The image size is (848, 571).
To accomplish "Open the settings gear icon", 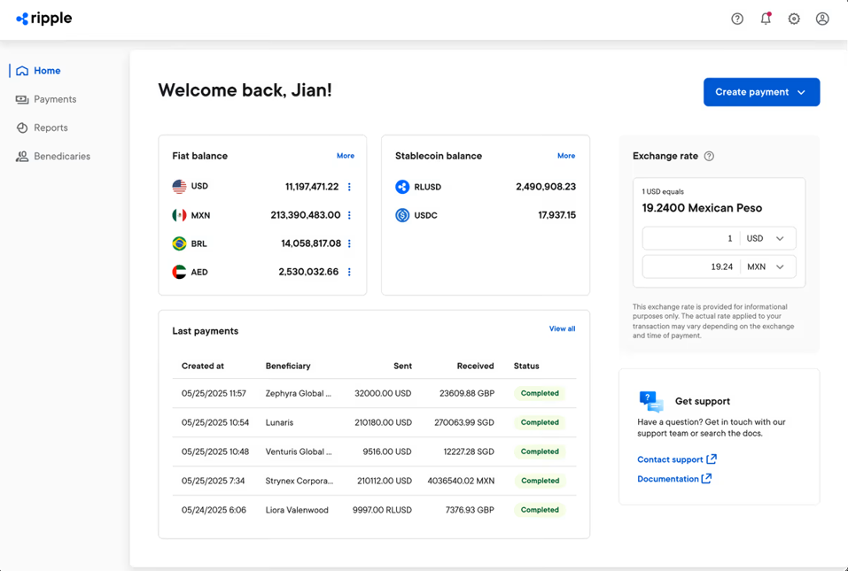I will (x=793, y=18).
